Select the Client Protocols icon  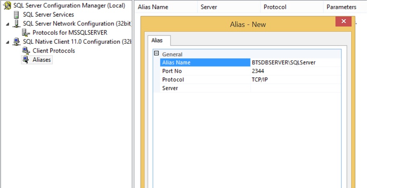tap(26, 51)
